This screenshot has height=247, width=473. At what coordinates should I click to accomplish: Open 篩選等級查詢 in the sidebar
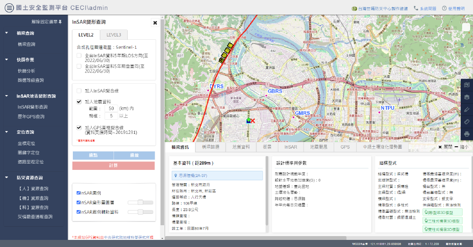click(31, 80)
